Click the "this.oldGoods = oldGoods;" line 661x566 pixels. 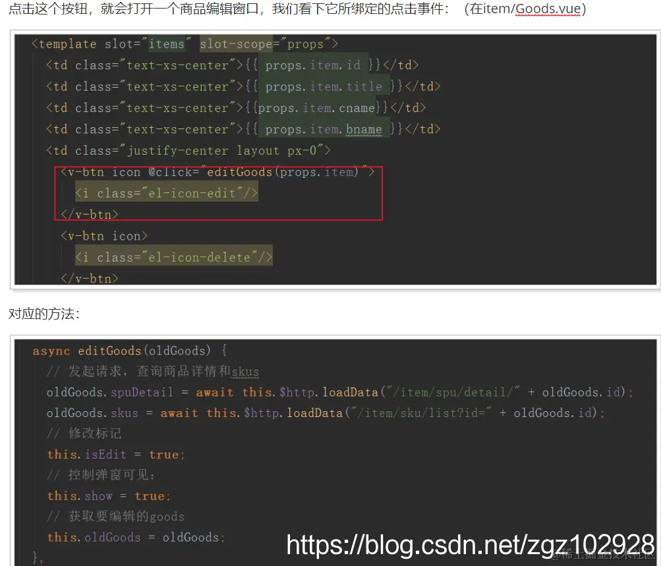tap(136, 538)
